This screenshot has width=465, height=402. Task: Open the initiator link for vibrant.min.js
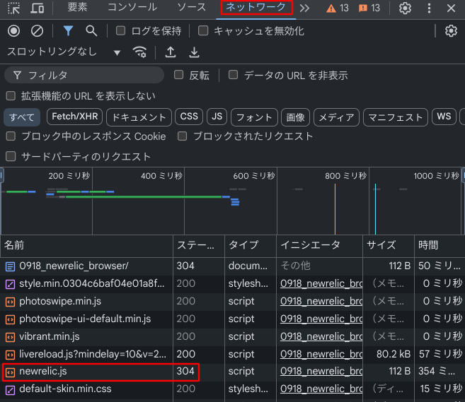pos(321,336)
